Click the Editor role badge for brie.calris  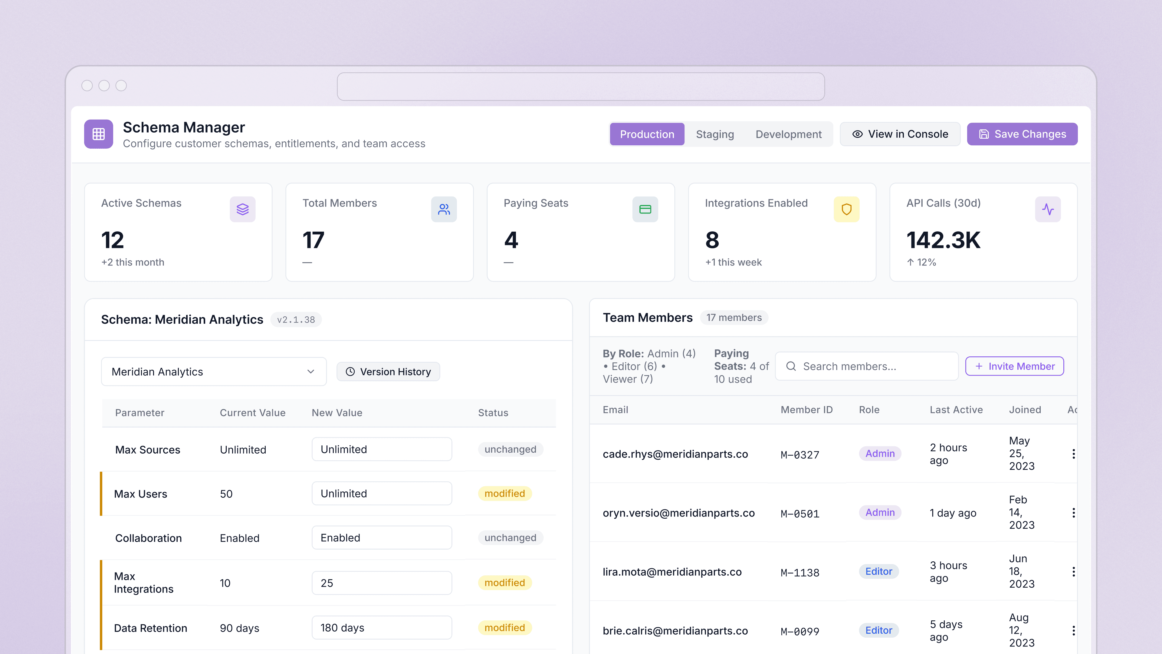(878, 630)
